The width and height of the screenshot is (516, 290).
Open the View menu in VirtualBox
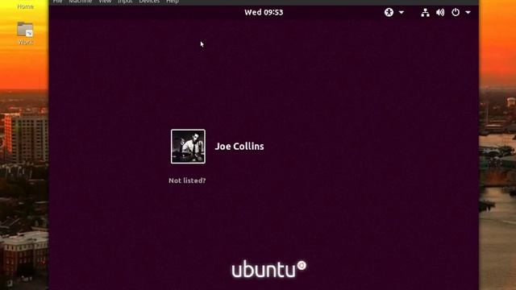click(105, 2)
